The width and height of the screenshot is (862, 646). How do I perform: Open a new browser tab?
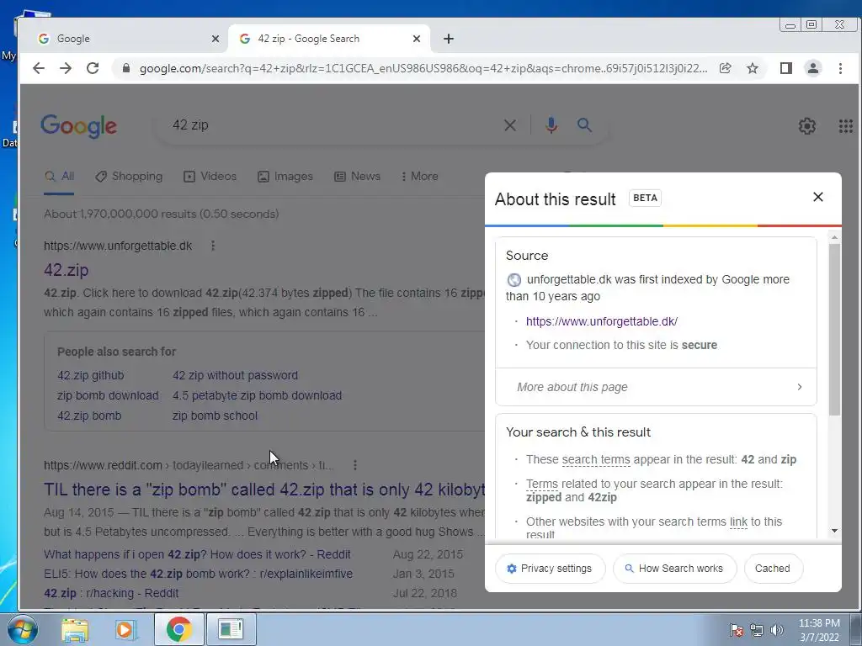pyautogui.click(x=449, y=39)
